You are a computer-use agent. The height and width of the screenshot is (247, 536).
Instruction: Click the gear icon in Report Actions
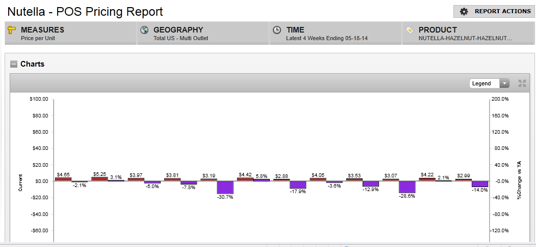coord(464,12)
